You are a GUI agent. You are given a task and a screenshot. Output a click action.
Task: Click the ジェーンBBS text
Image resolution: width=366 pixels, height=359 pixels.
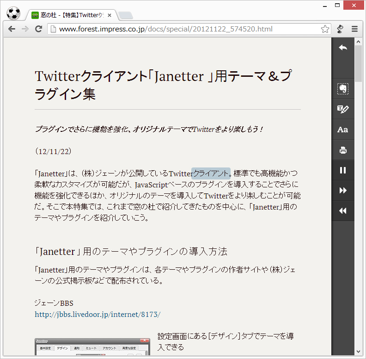click(54, 303)
